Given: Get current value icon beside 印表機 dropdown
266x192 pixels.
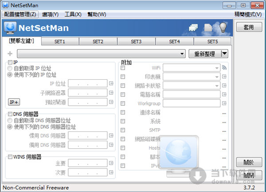Looking at the screenshot, I should tap(224, 77).
